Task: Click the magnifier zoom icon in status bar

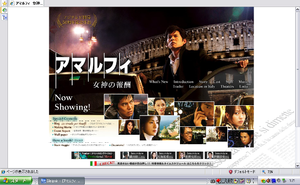Action: pos(263,172)
